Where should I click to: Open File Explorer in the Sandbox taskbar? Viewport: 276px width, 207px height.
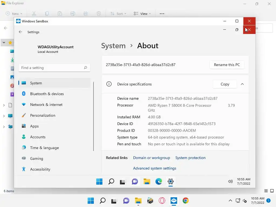[147, 181]
